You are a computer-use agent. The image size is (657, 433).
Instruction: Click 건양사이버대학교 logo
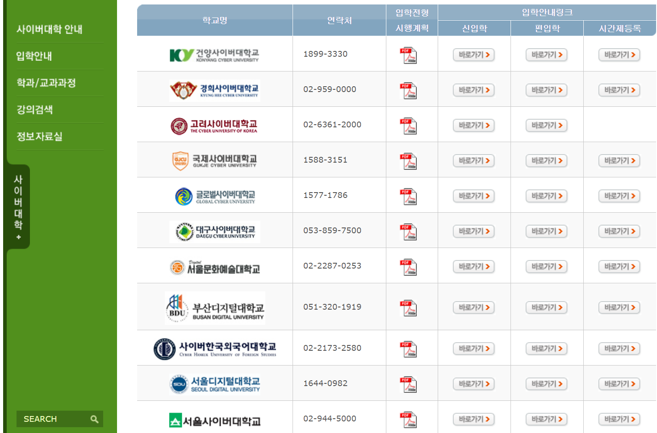[x=214, y=55]
